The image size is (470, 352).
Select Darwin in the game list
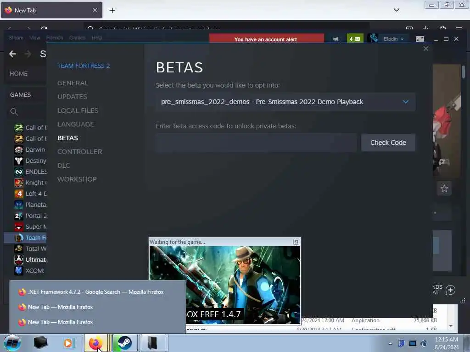[x=30, y=150]
